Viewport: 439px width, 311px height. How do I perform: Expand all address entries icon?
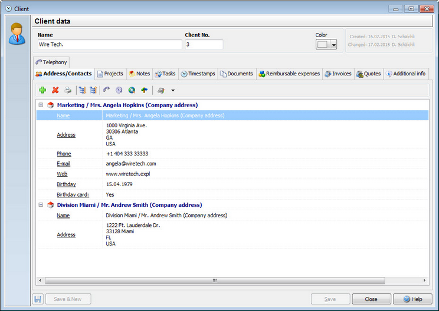pyautogui.click(x=83, y=90)
